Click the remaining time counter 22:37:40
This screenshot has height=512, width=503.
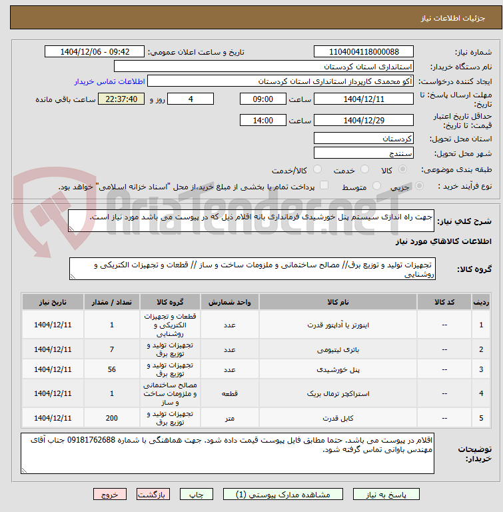(121, 99)
